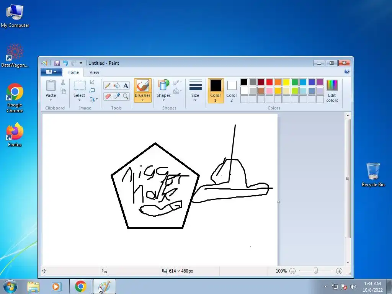Click the Paste clipboard icon
The height and width of the screenshot is (294, 392).
51,85
